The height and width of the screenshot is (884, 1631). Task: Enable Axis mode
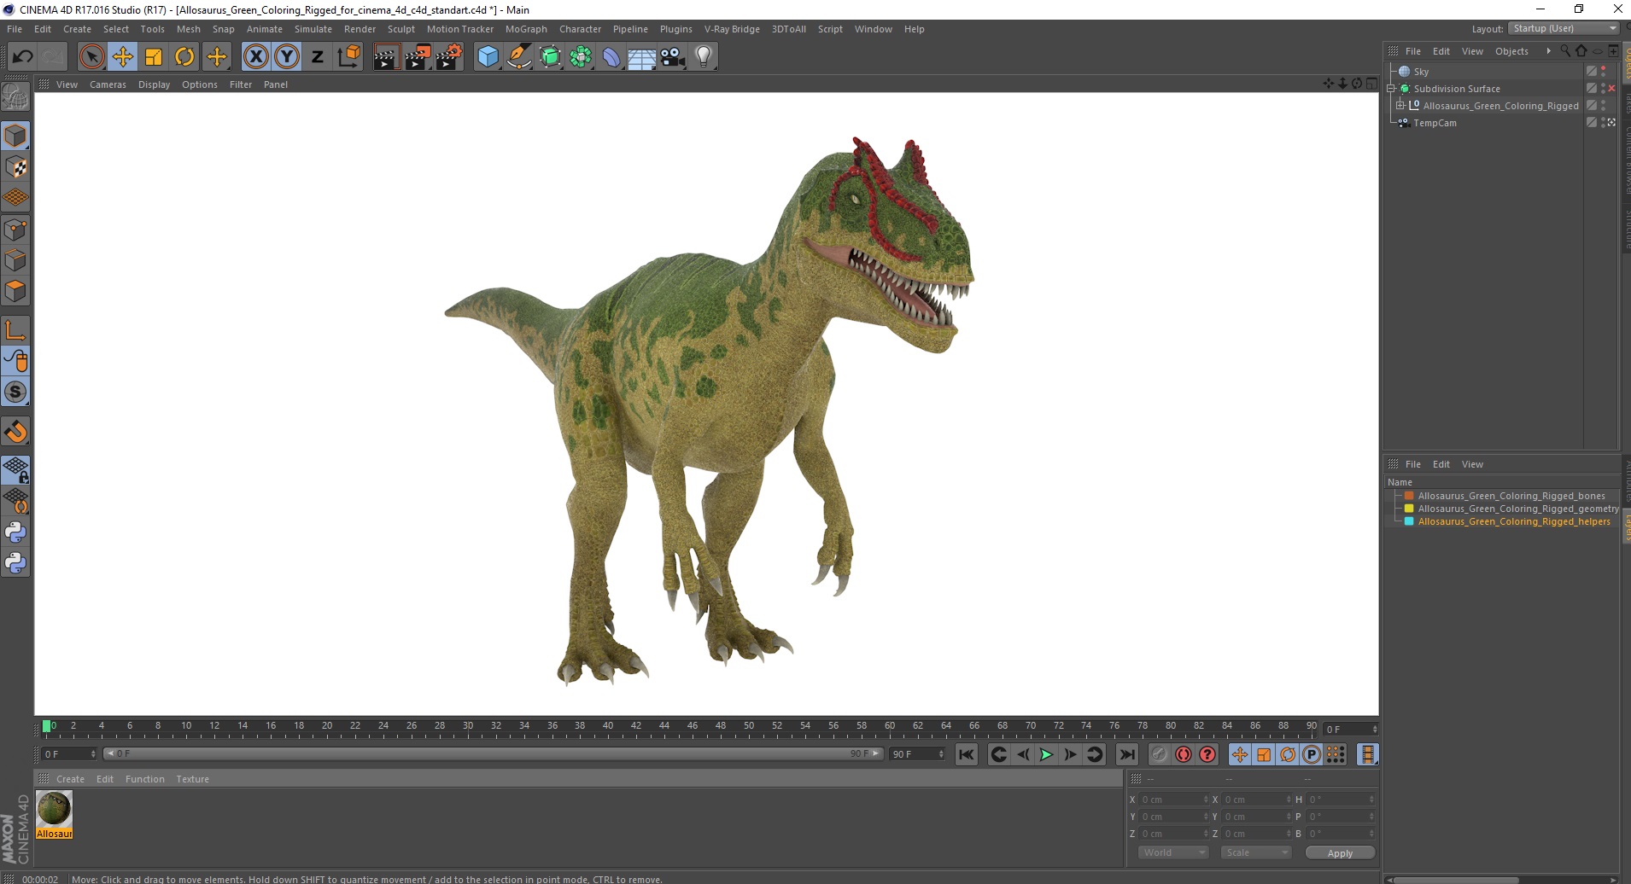point(15,330)
